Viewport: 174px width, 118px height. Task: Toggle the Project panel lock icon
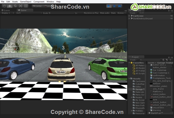169,57
